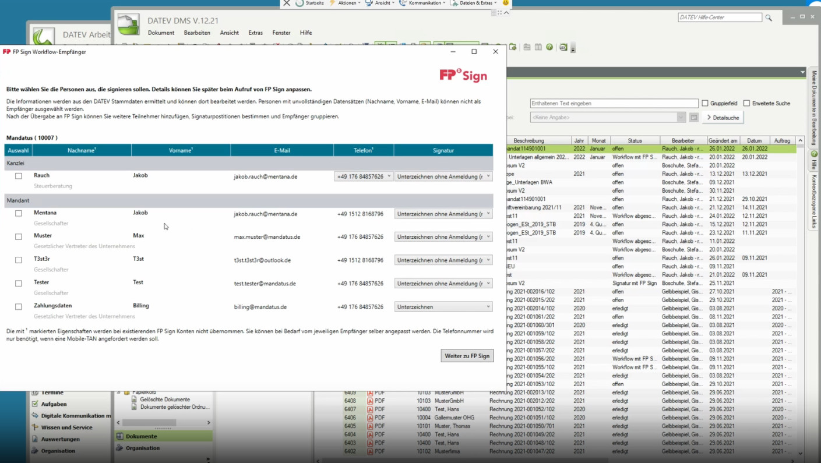Click the PDF icon in document row 6409
Viewport: 821px width, 463px height.
point(370,393)
